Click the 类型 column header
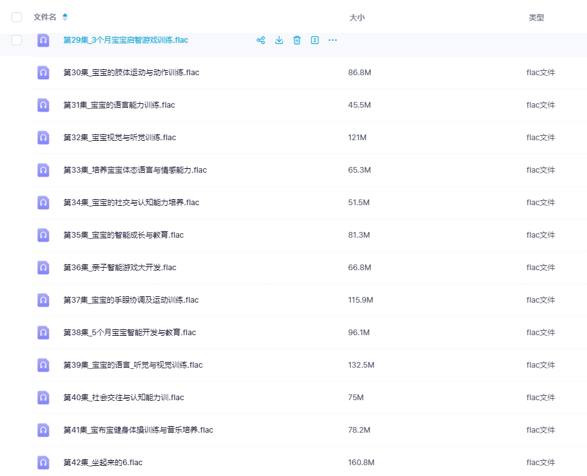 click(x=536, y=18)
